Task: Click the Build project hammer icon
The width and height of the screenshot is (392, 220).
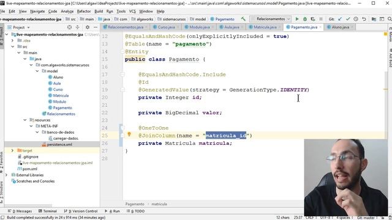Action: point(243,19)
